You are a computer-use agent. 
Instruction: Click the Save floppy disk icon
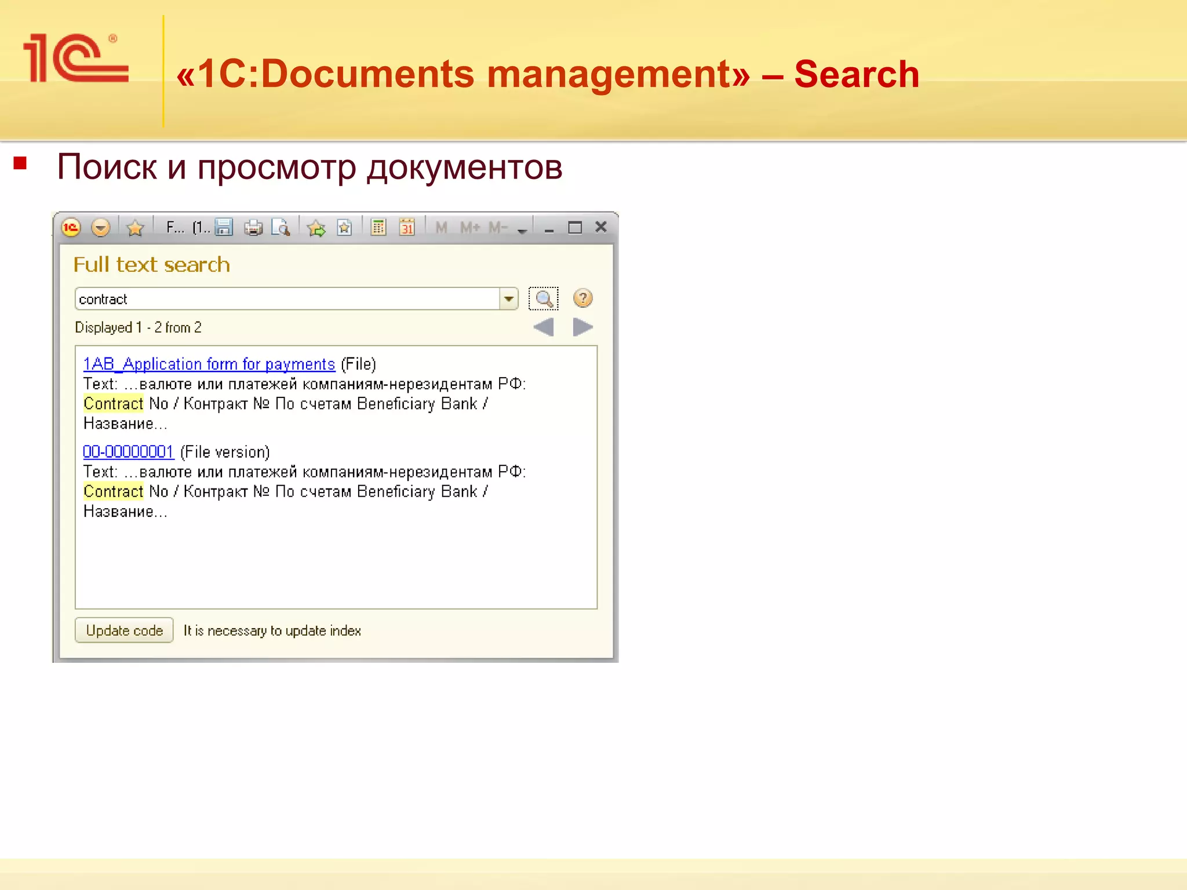[x=224, y=227]
